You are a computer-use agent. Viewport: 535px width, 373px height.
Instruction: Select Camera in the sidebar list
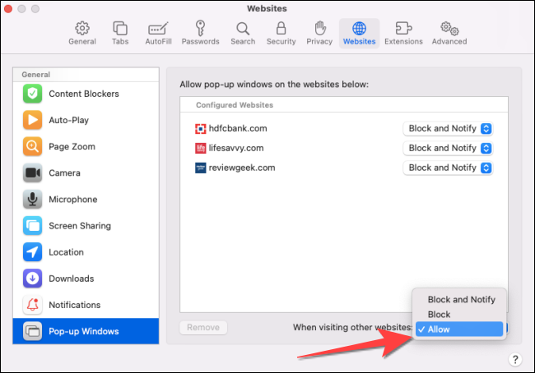coord(64,173)
